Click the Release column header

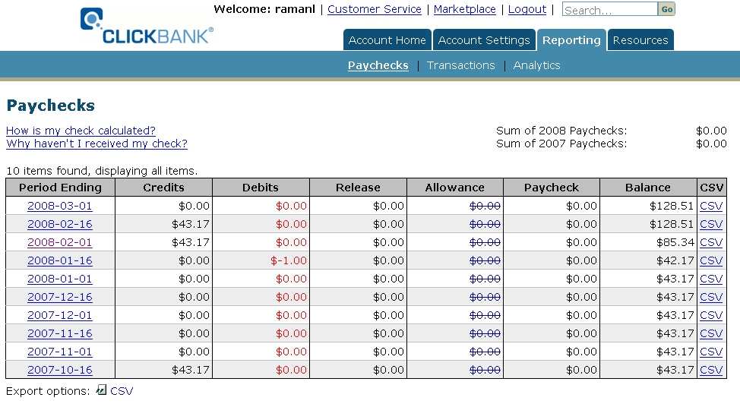tap(358, 188)
